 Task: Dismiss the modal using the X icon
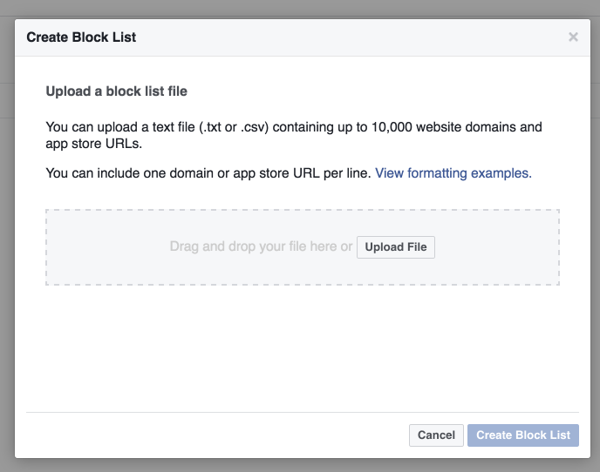pos(573,37)
